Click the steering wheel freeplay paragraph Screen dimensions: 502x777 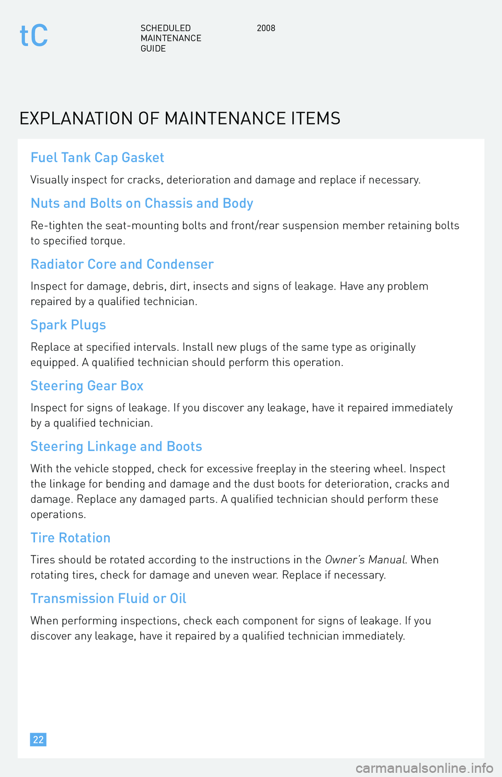pyautogui.click(x=240, y=491)
